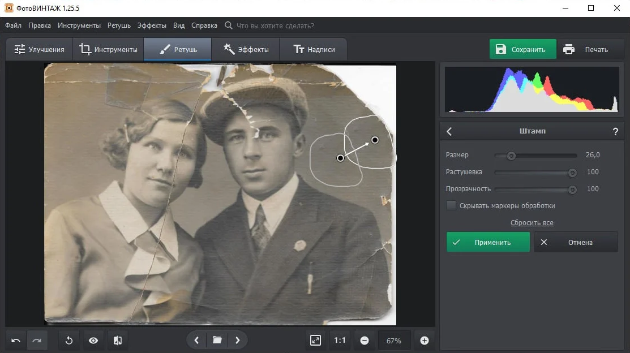This screenshot has height=353, width=630.
Task: Click the redo arrow icon
Action: click(x=37, y=341)
